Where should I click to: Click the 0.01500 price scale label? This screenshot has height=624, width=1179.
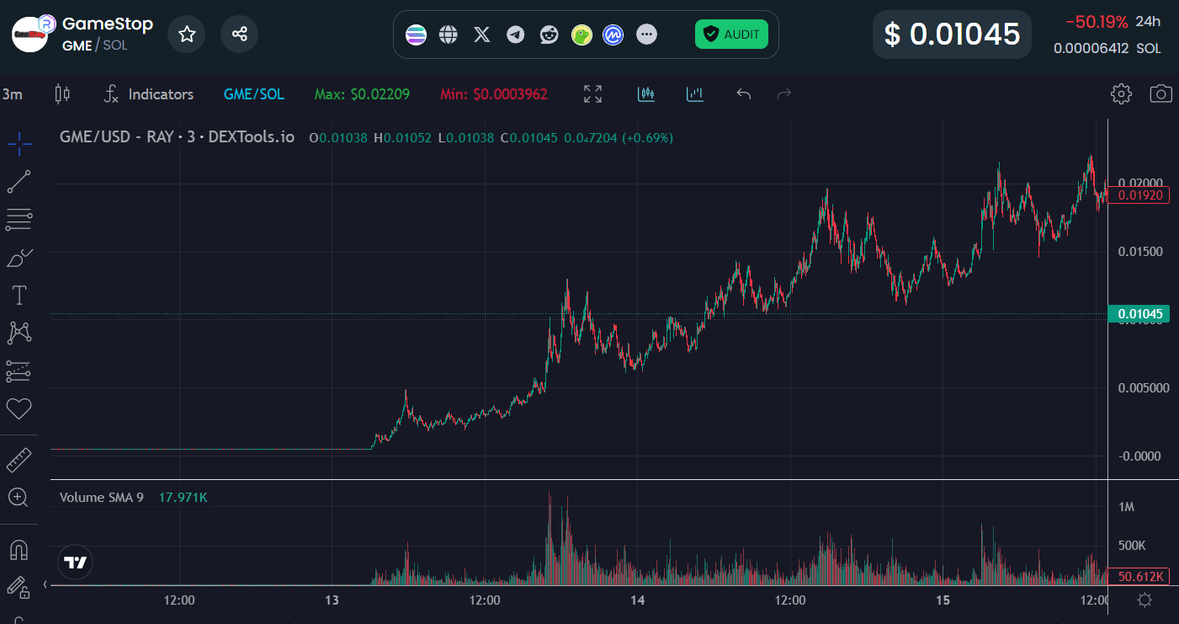1140,252
